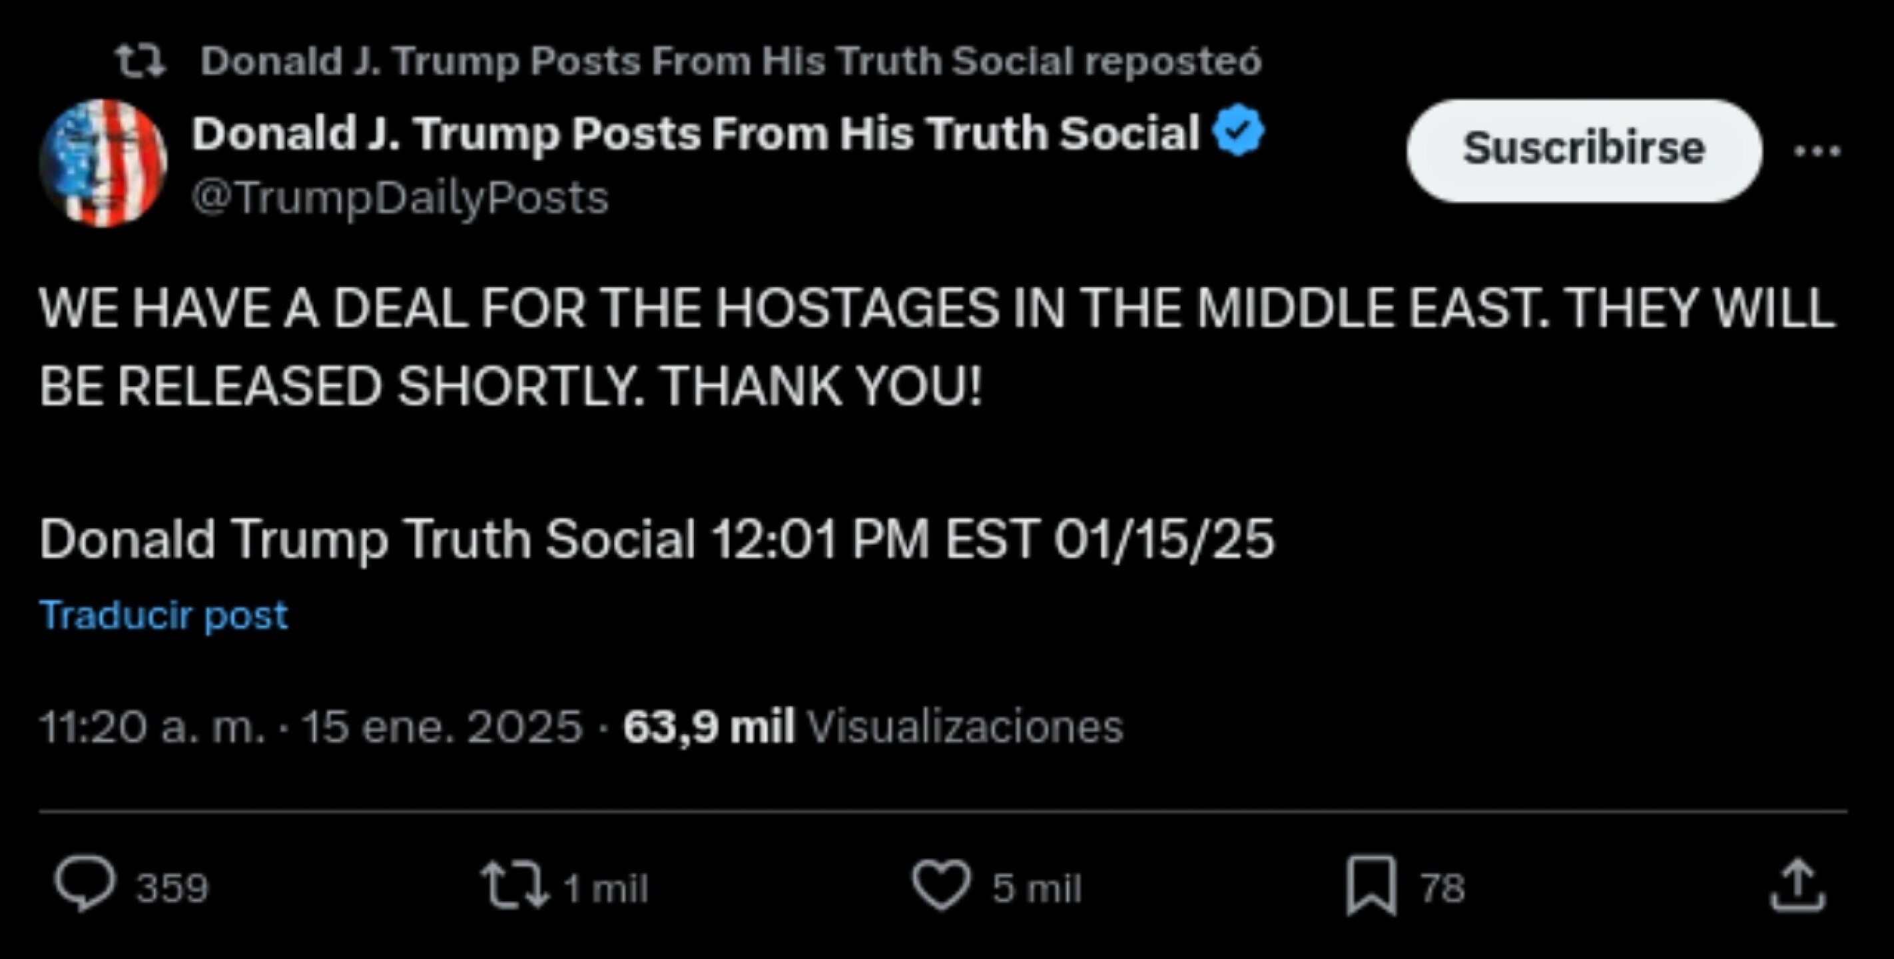The image size is (1894, 959).
Task: Open the share icon at bottom right
Action: pyautogui.click(x=1797, y=884)
